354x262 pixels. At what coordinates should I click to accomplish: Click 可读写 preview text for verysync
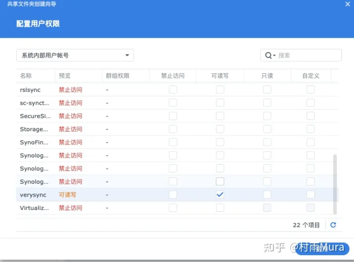tap(67, 195)
